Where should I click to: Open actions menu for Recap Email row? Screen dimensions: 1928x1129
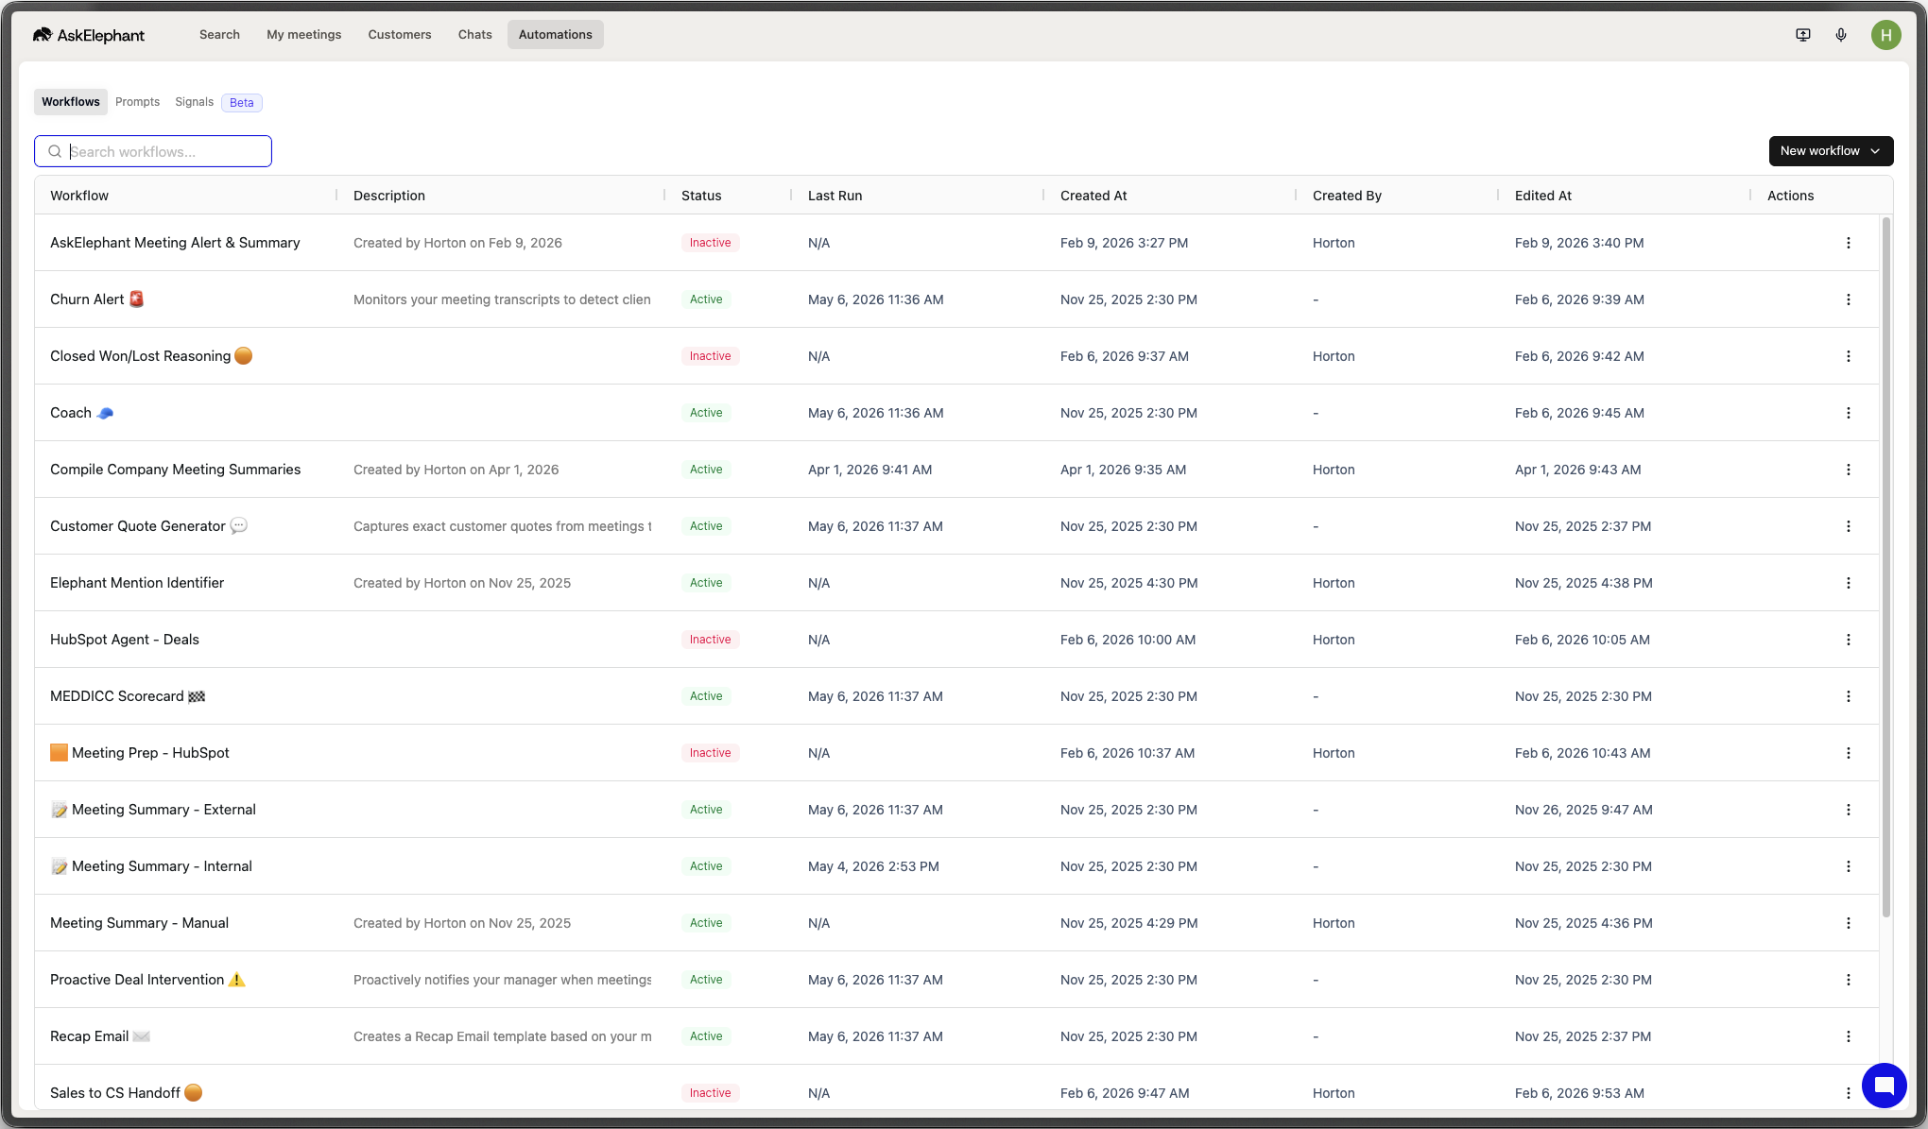pos(1849,1036)
